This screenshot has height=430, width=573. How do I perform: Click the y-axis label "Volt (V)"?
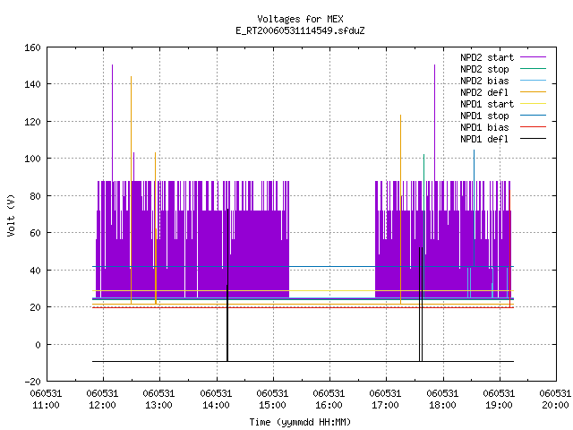click(x=11, y=215)
